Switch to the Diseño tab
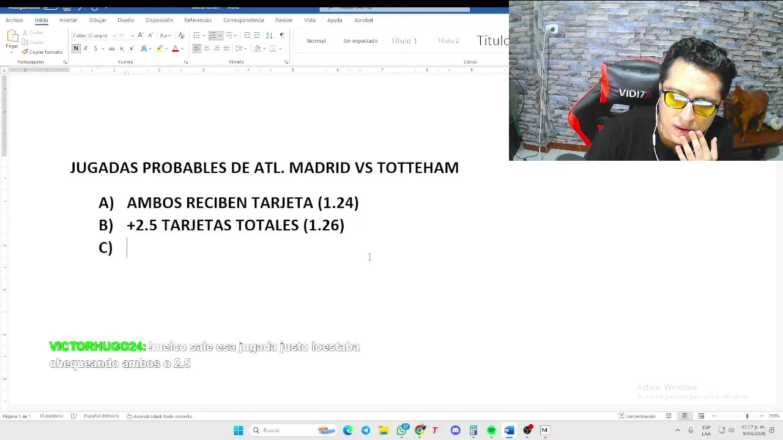This screenshot has height=440, width=783. [x=126, y=20]
